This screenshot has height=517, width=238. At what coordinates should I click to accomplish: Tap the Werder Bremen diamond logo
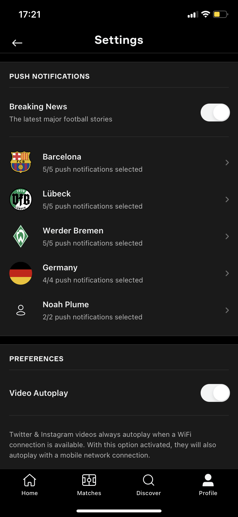[x=21, y=236]
